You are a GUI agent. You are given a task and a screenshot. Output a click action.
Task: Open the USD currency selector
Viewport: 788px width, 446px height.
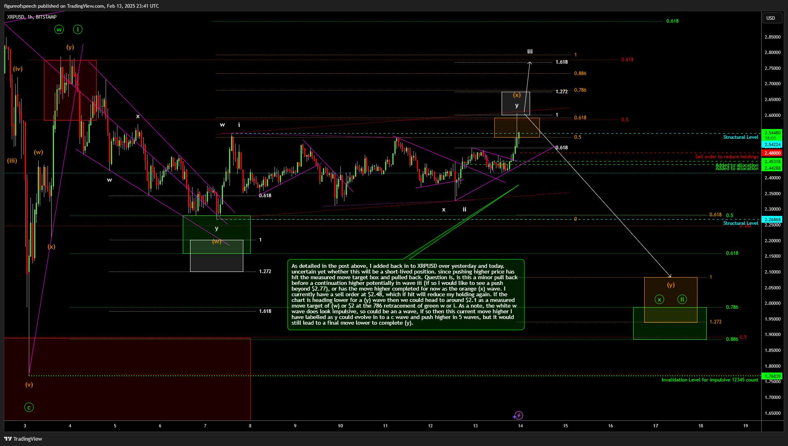771,18
